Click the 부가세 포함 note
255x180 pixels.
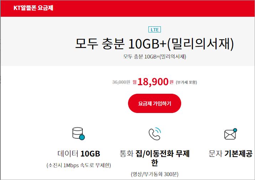click(x=187, y=82)
